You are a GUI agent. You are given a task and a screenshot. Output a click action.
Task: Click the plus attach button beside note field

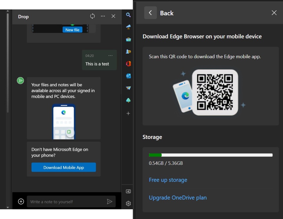[21, 202]
